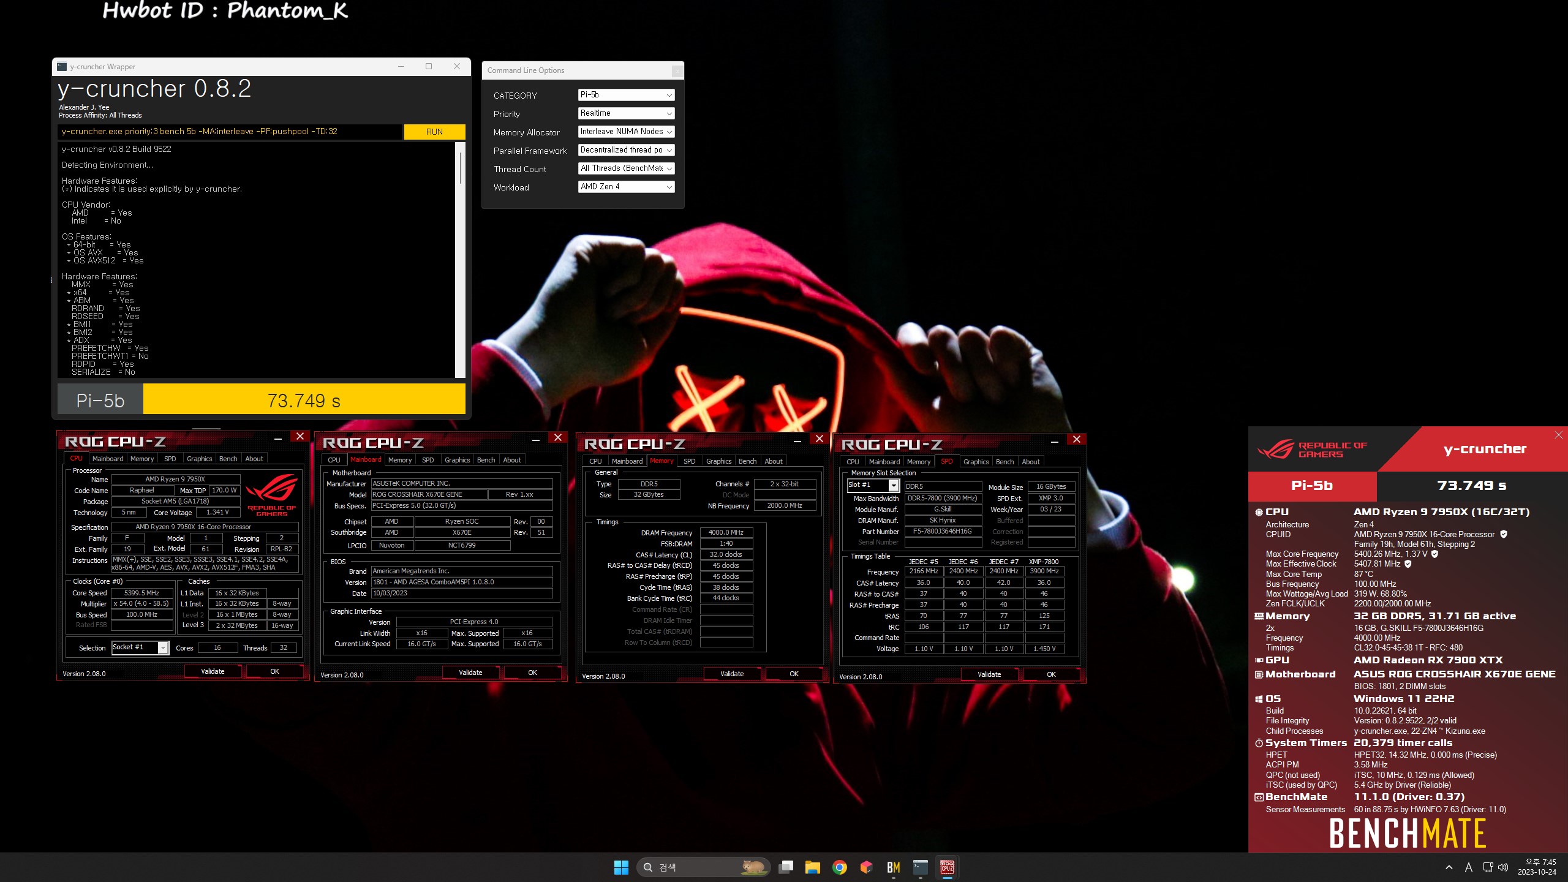
Task: Click the taskbar clock showing 7:45
Action: (x=1537, y=867)
